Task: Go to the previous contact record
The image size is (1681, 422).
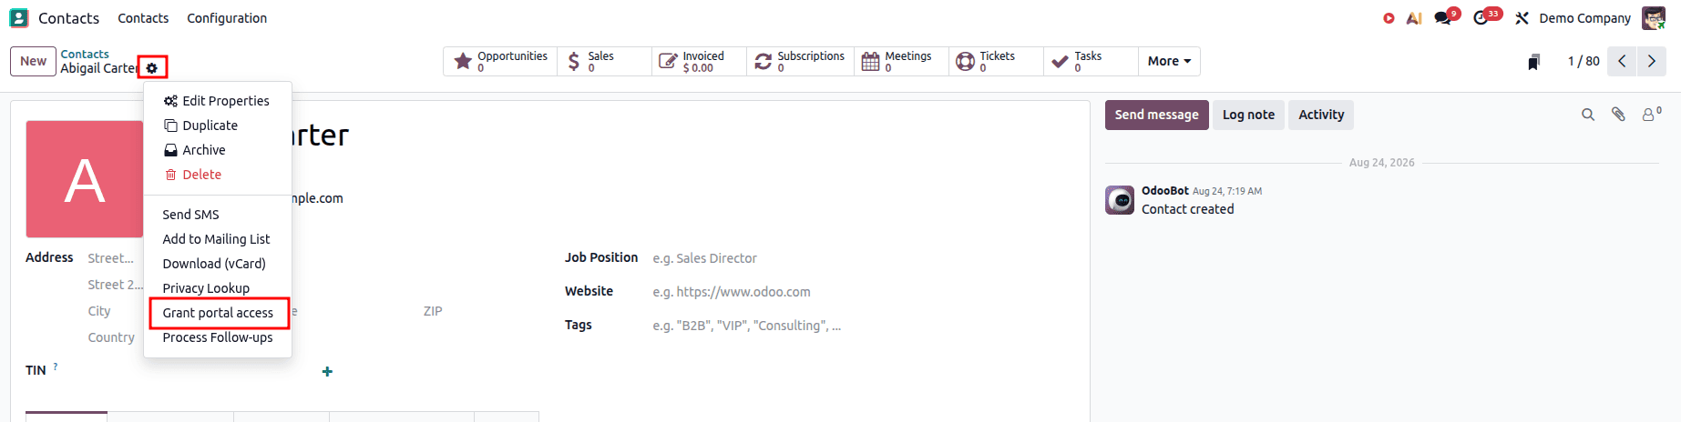Action: tap(1622, 61)
